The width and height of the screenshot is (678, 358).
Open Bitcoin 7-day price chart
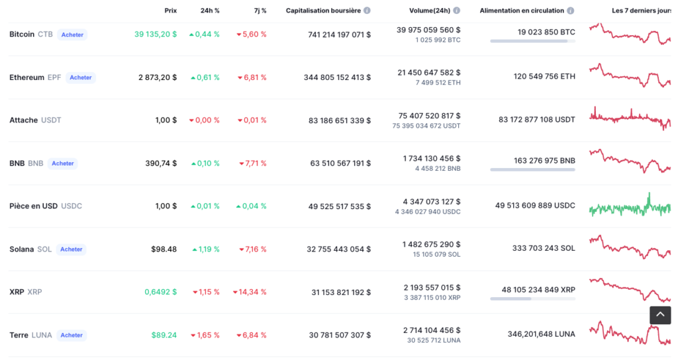630,34
